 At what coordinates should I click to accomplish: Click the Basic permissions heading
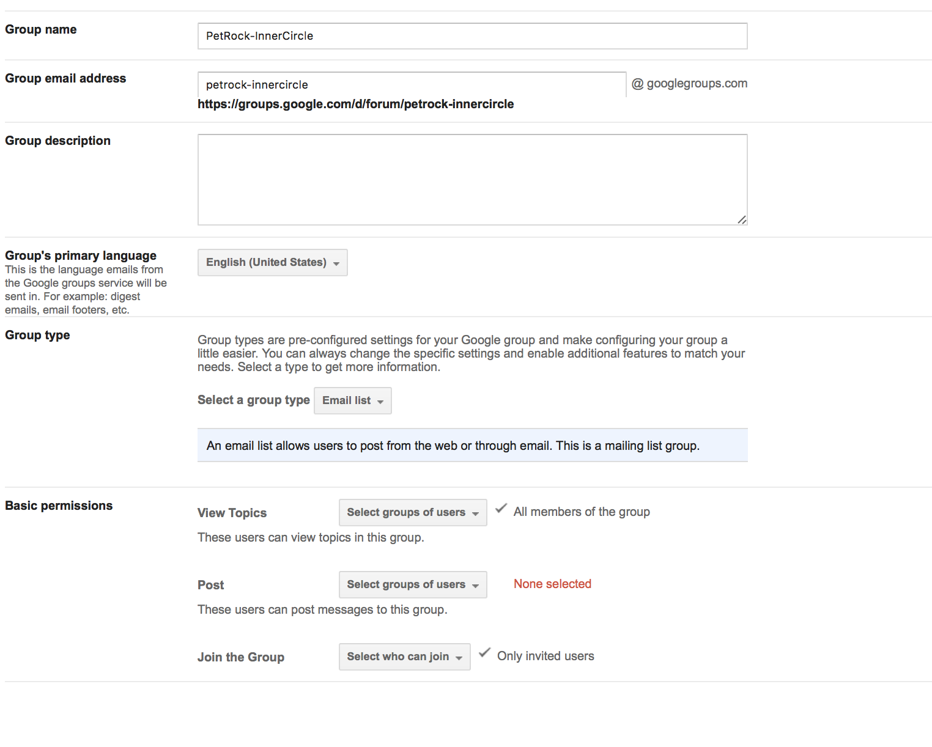point(59,506)
